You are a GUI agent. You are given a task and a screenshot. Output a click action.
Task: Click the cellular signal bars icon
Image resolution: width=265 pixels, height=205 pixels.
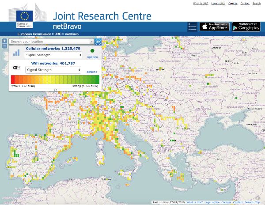click(16, 53)
